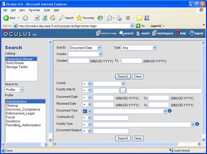Click down arrow of left panel scrollbar
This screenshot has height=154, width=207.
[50, 140]
